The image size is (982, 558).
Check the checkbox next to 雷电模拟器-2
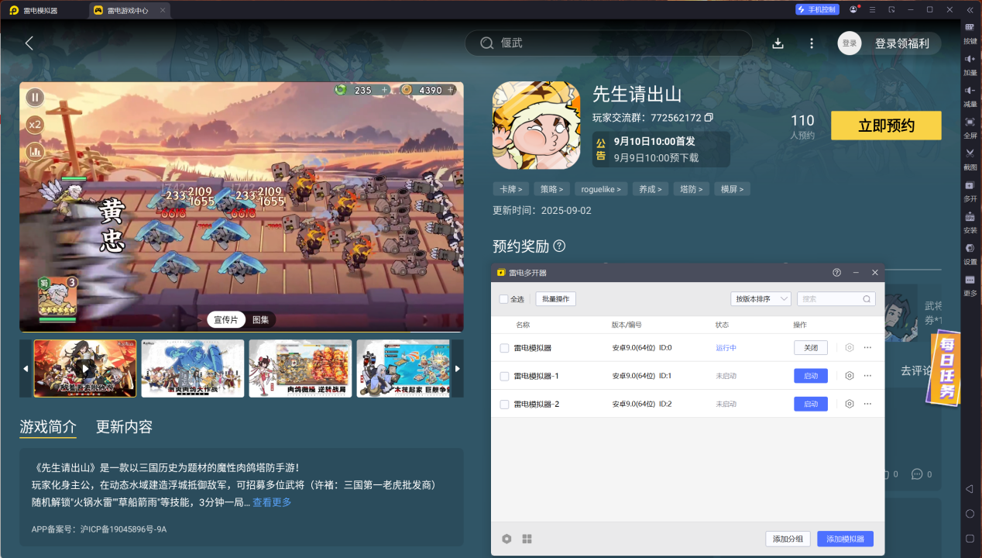click(x=503, y=404)
